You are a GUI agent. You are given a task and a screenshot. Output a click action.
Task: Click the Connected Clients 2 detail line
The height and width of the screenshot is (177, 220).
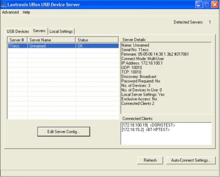138,103
